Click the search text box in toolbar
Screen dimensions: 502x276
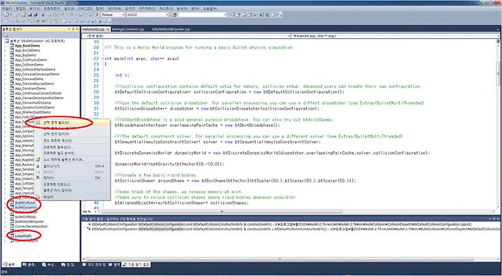coord(202,15)
